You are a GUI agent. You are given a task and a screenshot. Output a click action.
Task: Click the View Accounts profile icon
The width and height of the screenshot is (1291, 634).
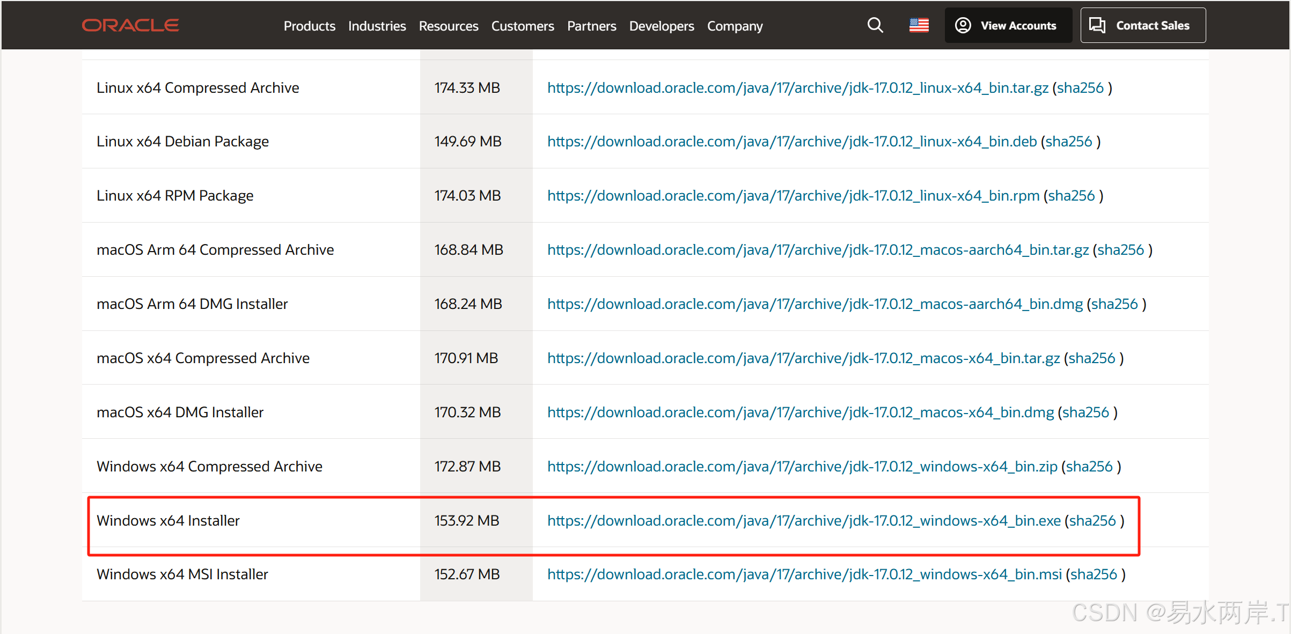click(x=963, y=25)
